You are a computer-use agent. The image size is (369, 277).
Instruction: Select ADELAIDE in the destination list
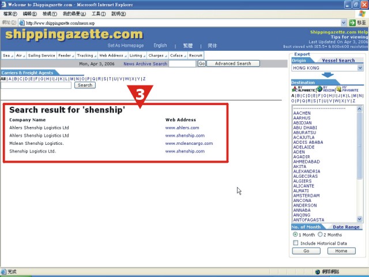pyautogui.click(x=304, y=147)
